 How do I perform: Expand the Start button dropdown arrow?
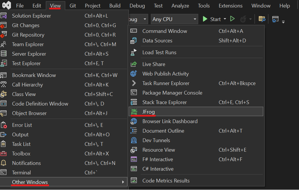coord(225,19)
